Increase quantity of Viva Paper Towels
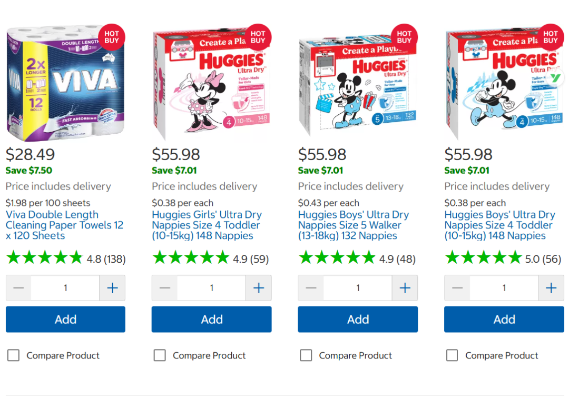Viewport: 569px width, 398px height. point(112,288)
